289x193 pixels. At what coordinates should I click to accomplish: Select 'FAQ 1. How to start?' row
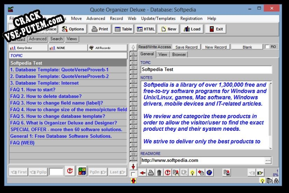tap(68, 90)
